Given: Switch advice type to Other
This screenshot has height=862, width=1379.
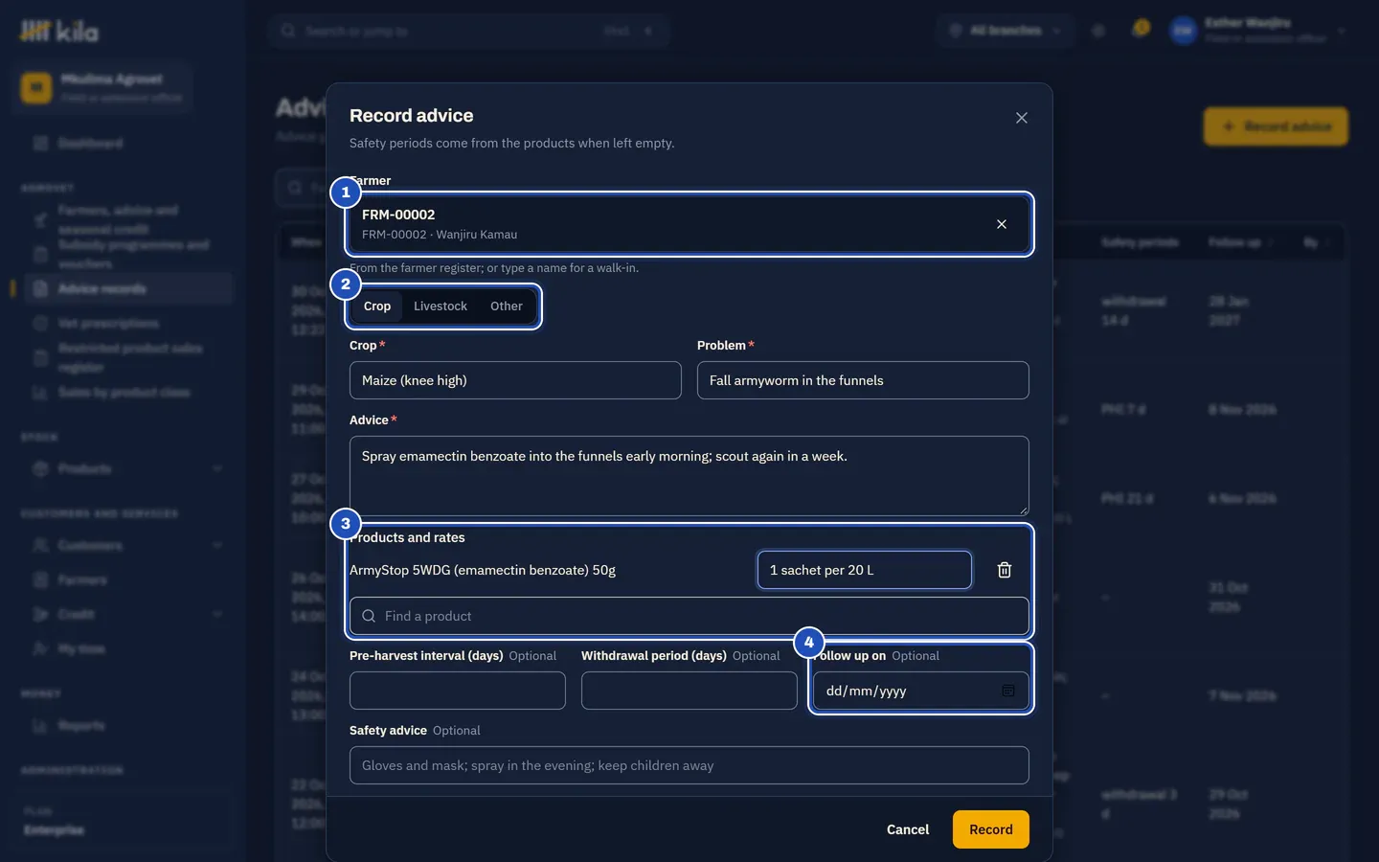Looking at the screenshot, I should tap(507, 306).
